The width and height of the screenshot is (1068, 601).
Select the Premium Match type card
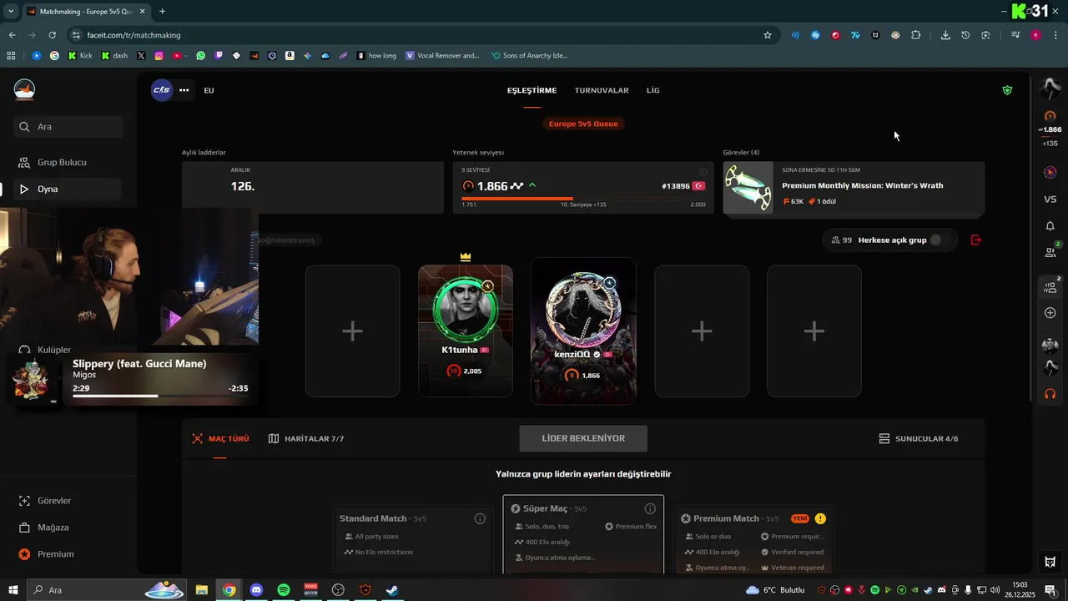pyautogui.click(x=753, y=539)
